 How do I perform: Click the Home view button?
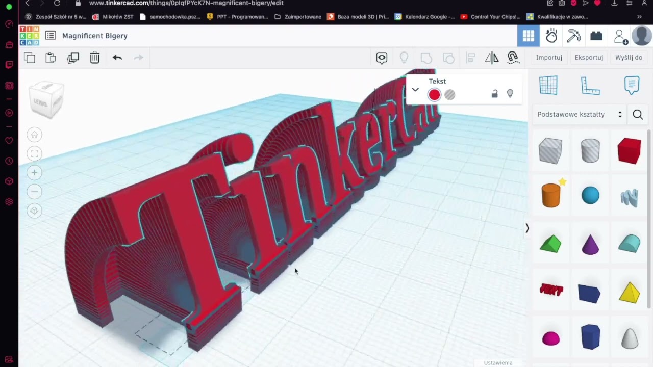(34, 135)
